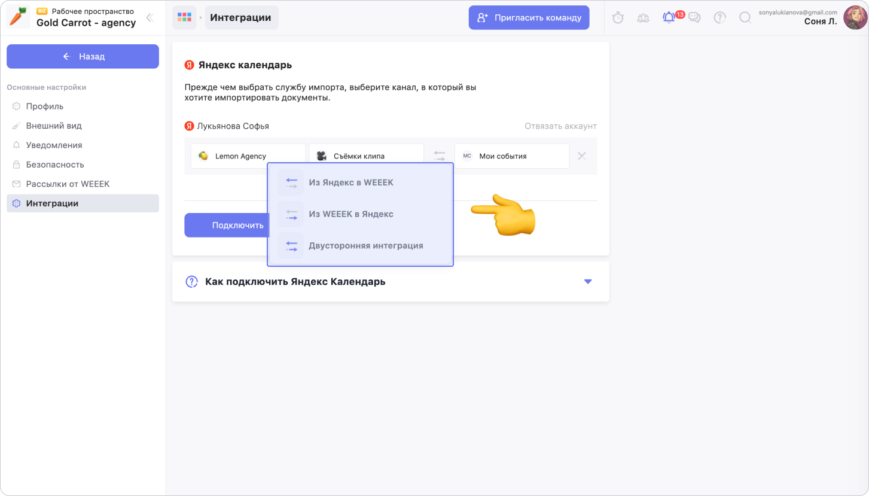Click the Gold Carrot - agency workspace name
The width and height of the screenshot is (869, 496).
[x=86, y=23]
